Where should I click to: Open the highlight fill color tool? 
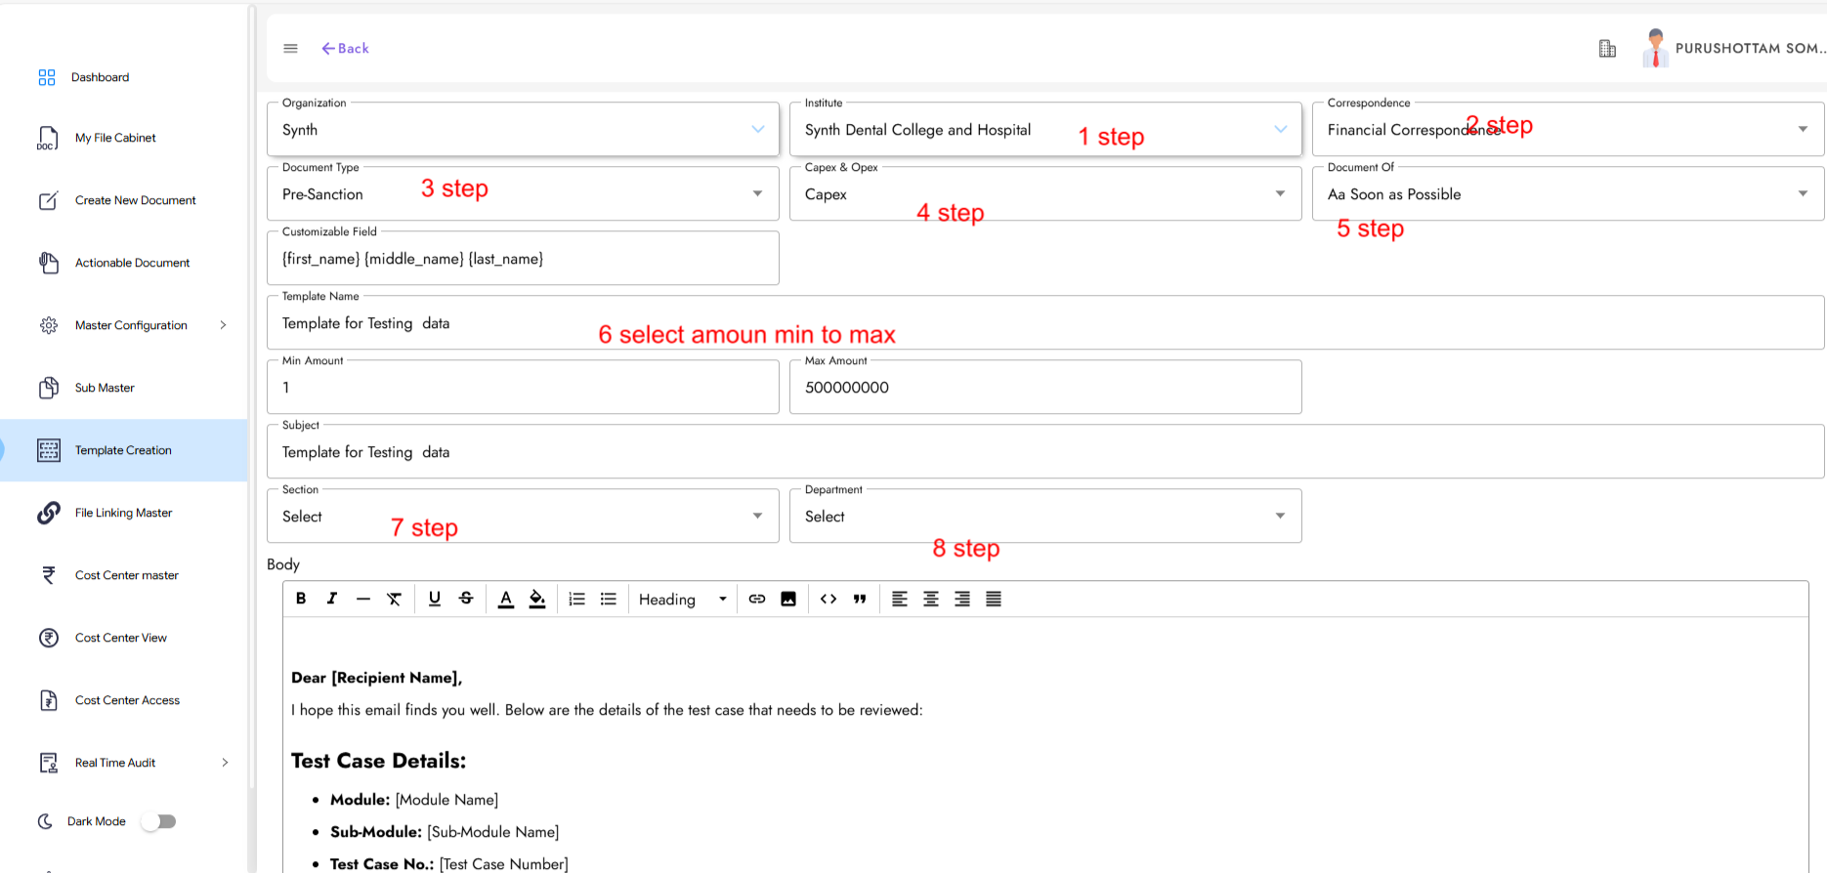click(x=537, y=599)
